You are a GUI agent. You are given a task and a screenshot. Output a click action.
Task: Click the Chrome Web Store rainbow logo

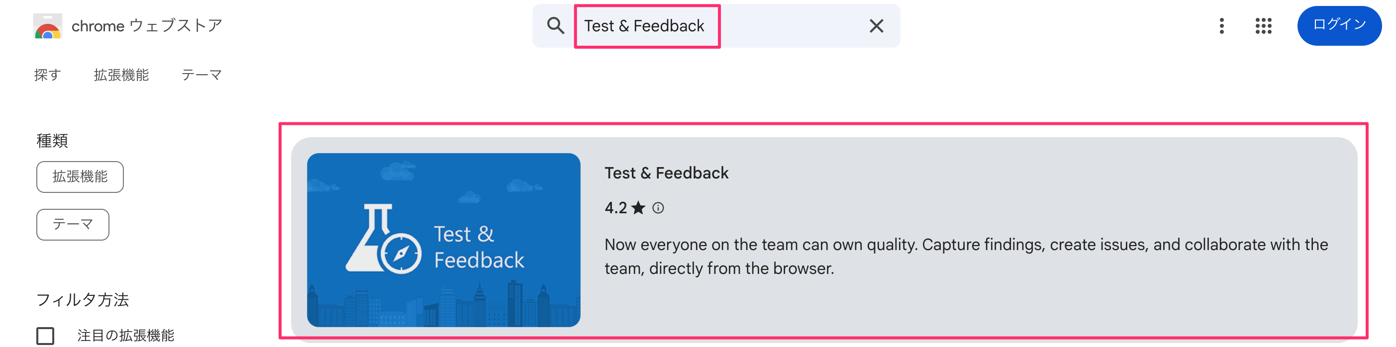point(48,26)
